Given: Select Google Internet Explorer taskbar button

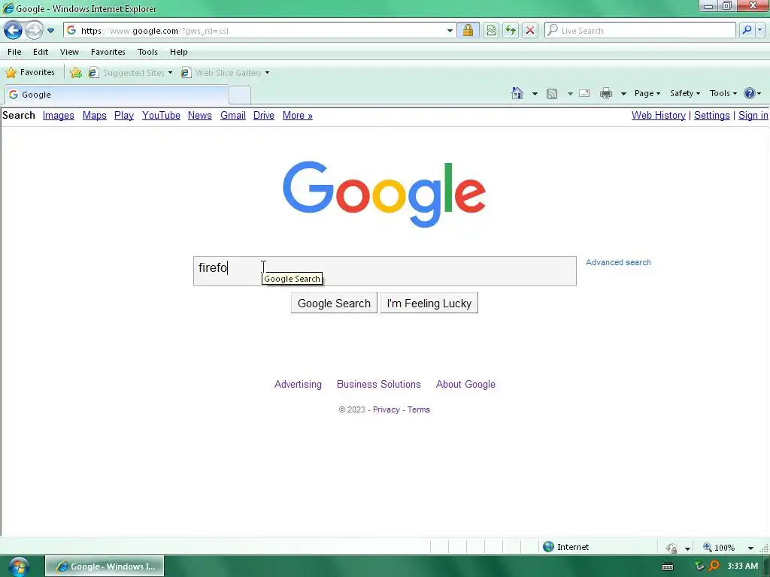Looking at the screenshot, I should click(x=105, y=566).
